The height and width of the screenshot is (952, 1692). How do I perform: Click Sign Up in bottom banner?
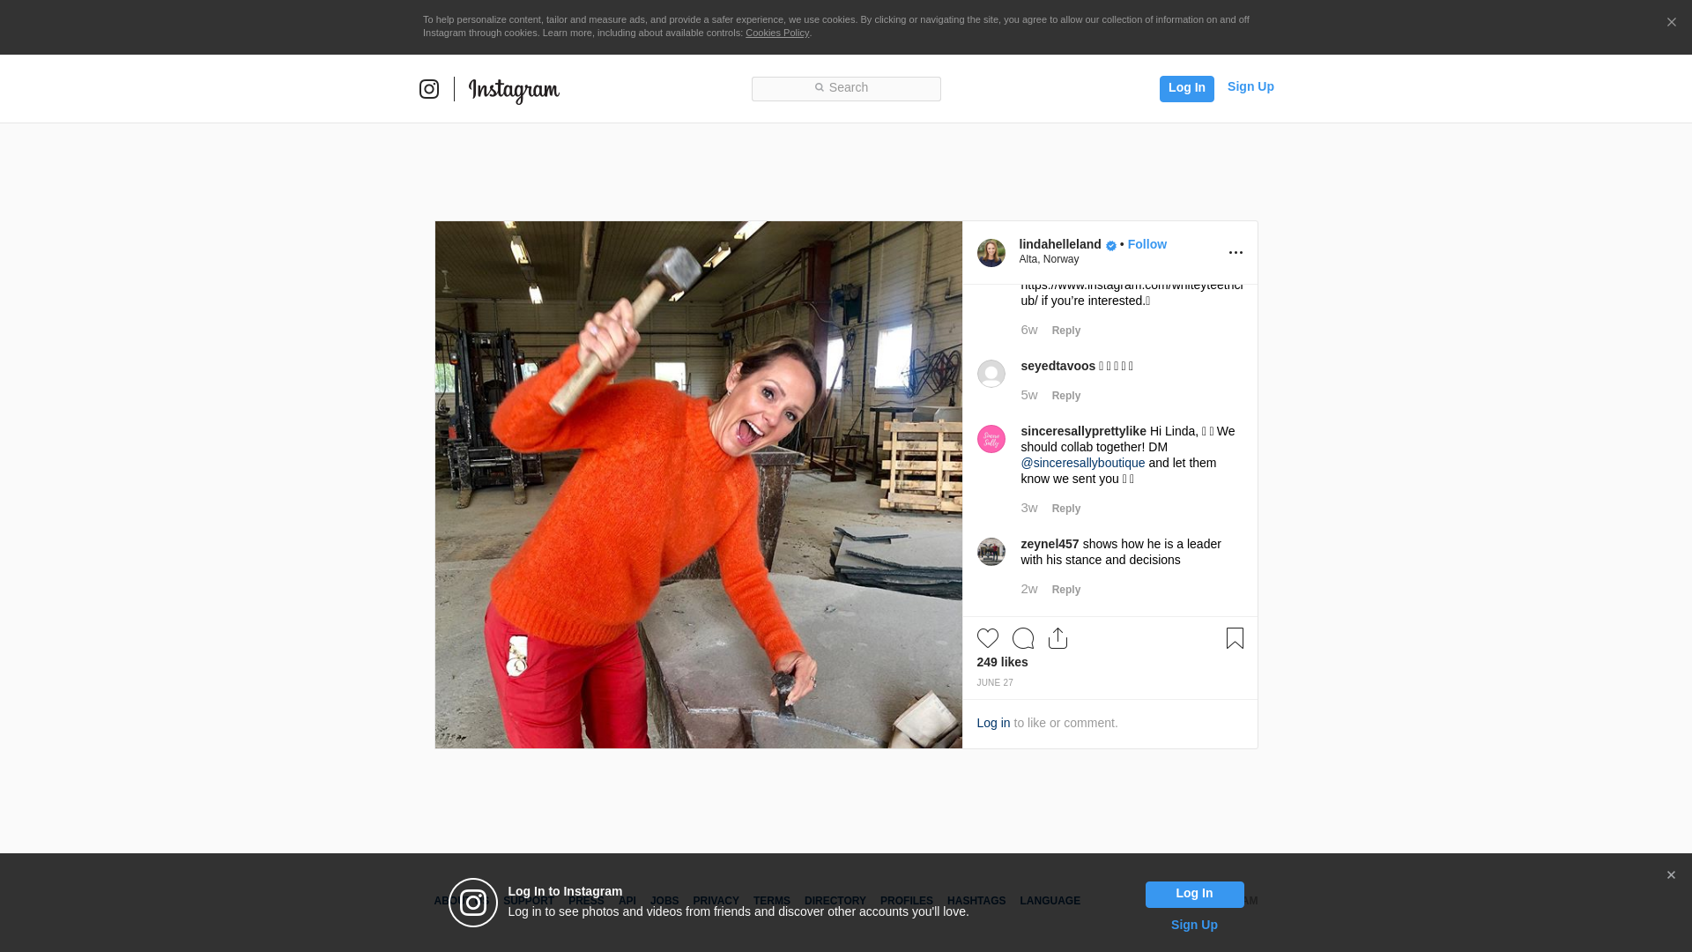[x=1194, y=925]
